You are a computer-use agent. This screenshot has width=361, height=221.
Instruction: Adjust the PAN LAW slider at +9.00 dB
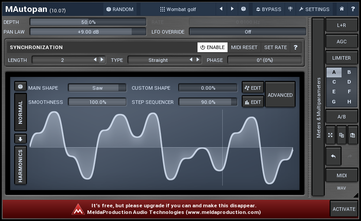coord(88,32)
